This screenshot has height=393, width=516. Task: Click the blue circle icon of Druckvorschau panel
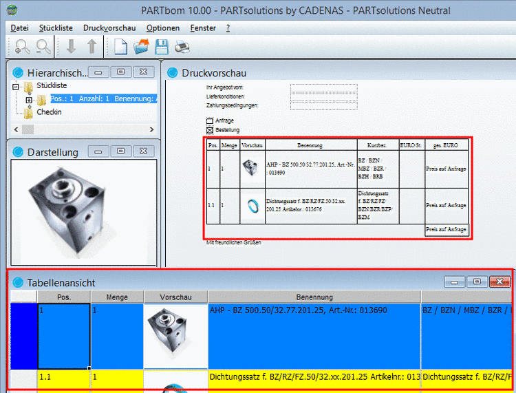tap(172, 73)
